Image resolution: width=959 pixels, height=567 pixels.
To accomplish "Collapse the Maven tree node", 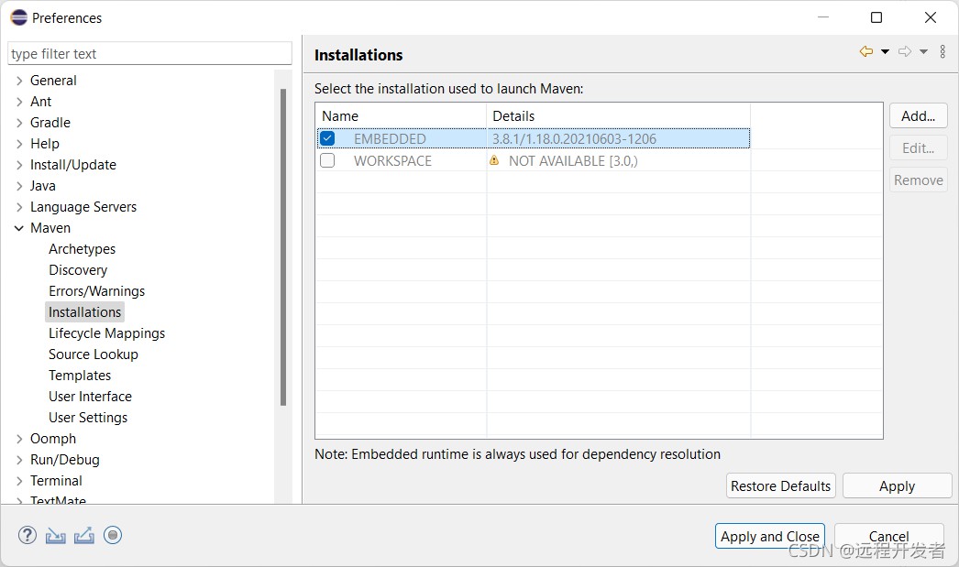I will 19,228.
